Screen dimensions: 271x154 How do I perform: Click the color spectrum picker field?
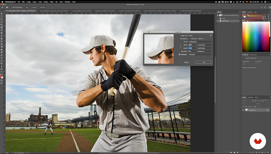click(x=256, y=37)
